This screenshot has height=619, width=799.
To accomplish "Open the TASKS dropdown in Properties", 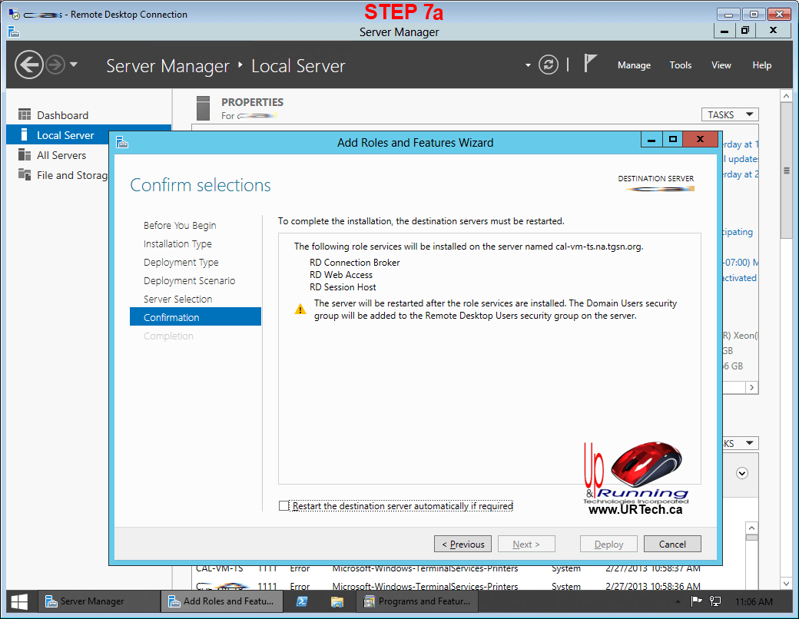I will 729,114.
